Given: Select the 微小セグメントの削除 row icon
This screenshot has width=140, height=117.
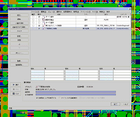Looking at the screenshot, I should click(44, 26).
